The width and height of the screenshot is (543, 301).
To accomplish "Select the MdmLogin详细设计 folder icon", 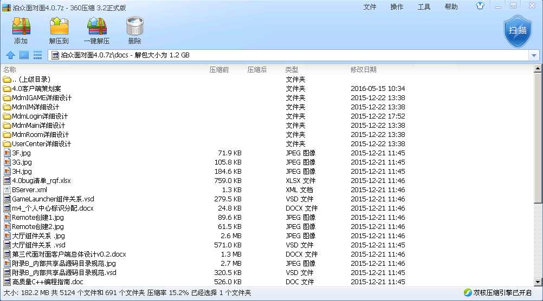I will click(x=7, y=116).
